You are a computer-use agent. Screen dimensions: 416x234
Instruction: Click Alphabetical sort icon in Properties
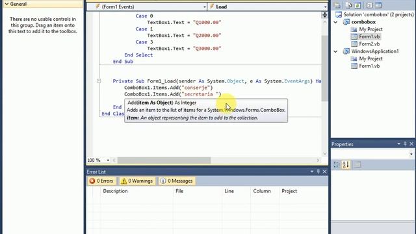(x=346, y=164)
